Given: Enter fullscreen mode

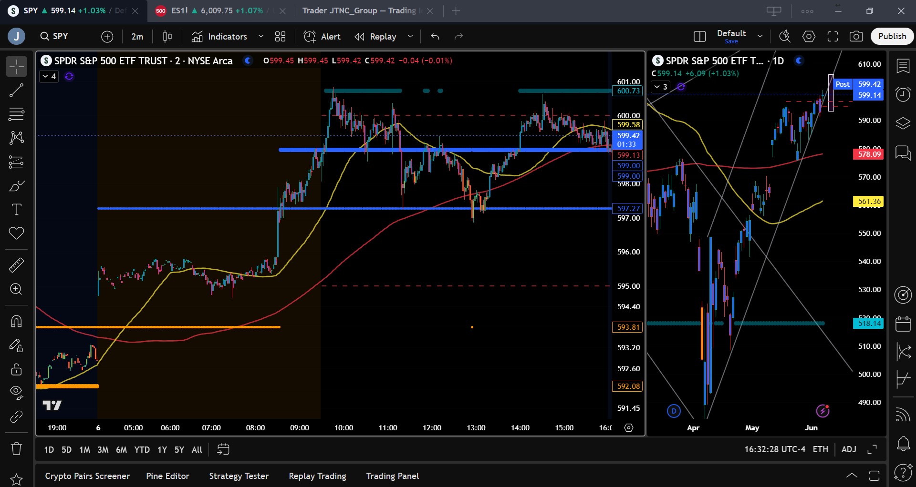Looking at the screenshot, I should click(833, 36).
